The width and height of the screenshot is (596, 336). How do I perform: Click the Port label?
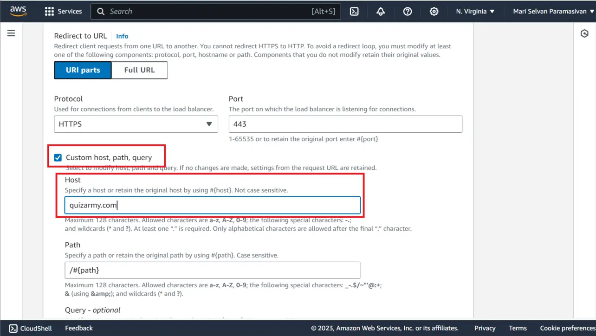236,99
